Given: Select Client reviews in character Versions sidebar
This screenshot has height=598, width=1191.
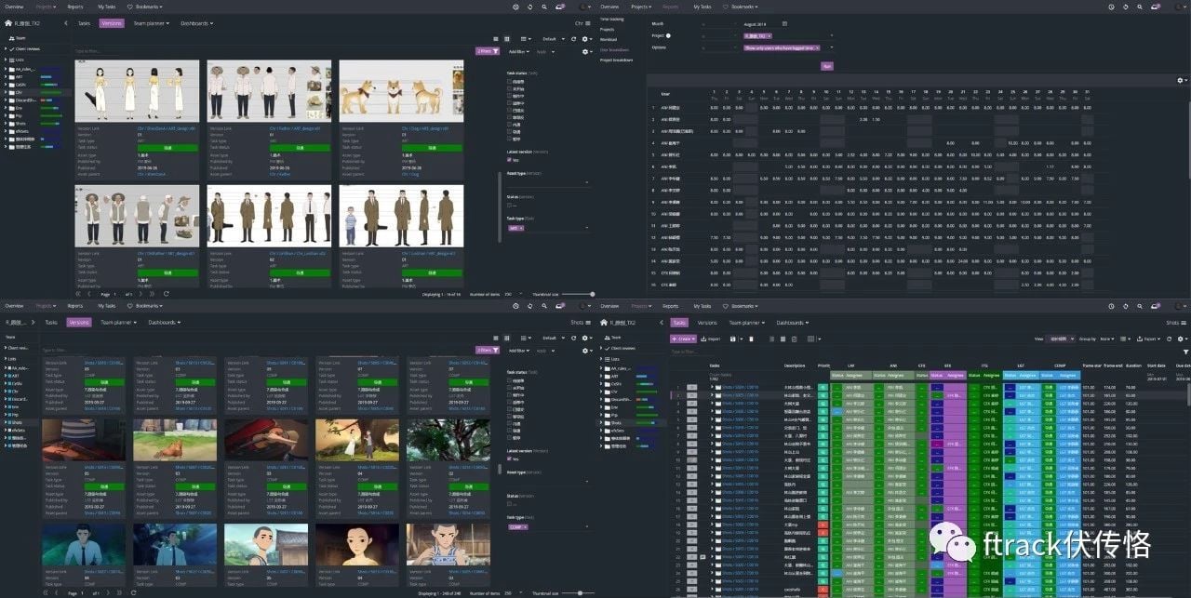Looking at the screenshot, I should click(x=27, y=48).
